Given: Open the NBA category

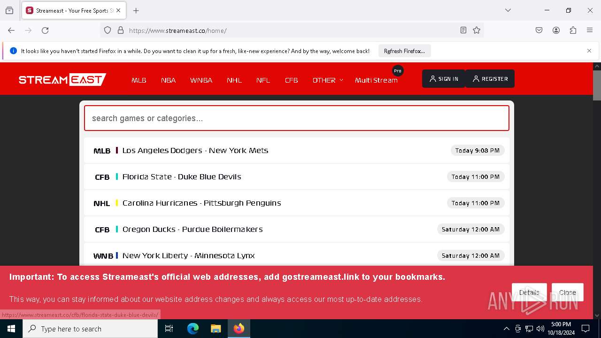Looking at the screenshot, I should [168, 80].
